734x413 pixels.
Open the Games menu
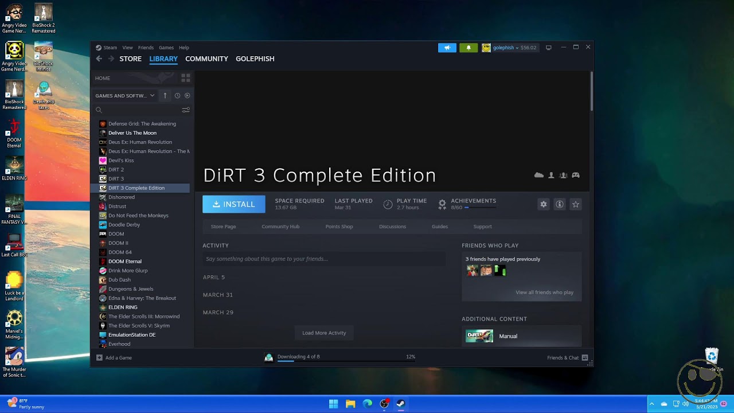point(166,48)
